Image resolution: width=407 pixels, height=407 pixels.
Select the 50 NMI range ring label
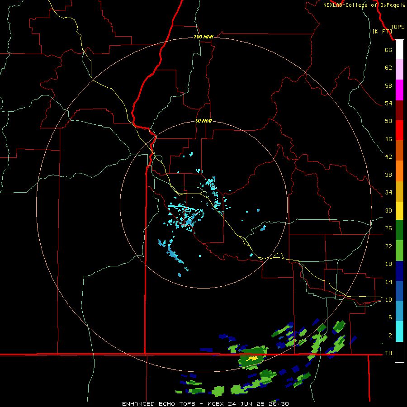203,121
